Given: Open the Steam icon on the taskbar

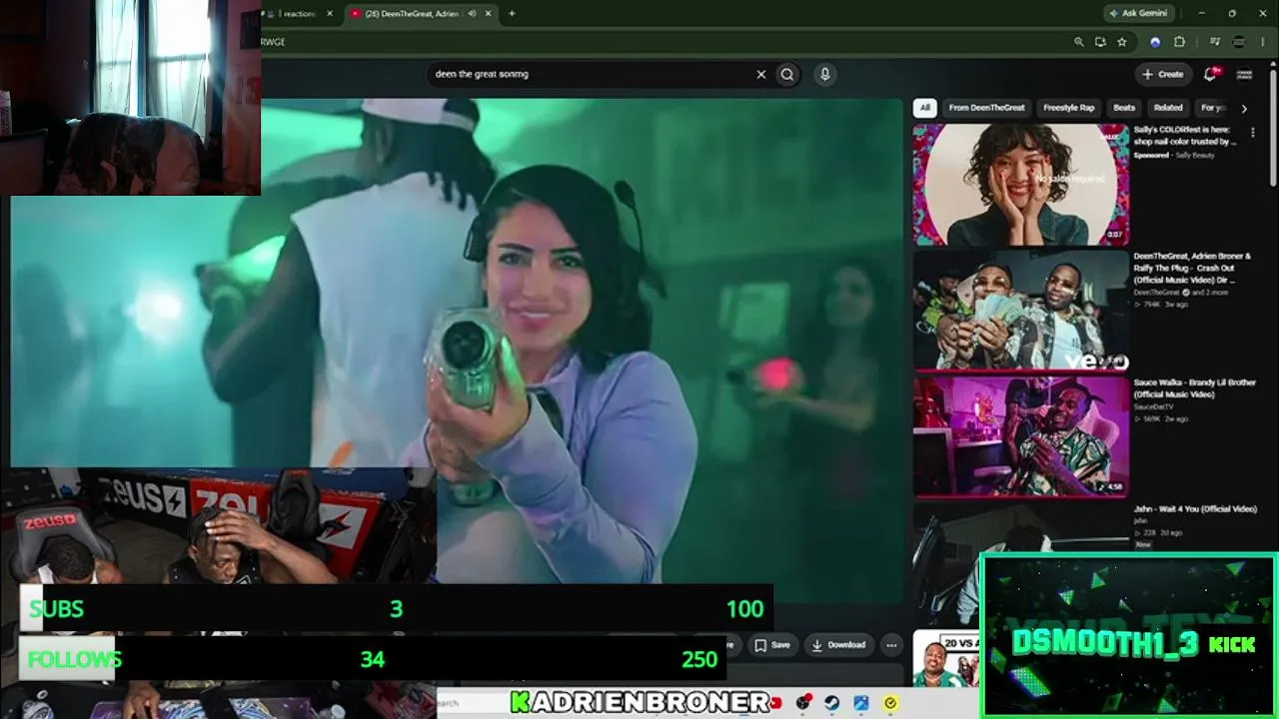Looking at the screenshot, I should click(x=831, y=703).
